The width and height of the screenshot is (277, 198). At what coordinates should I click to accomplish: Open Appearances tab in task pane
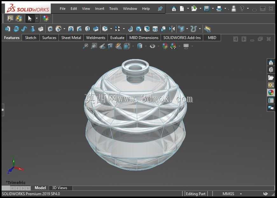pos(271,92)
